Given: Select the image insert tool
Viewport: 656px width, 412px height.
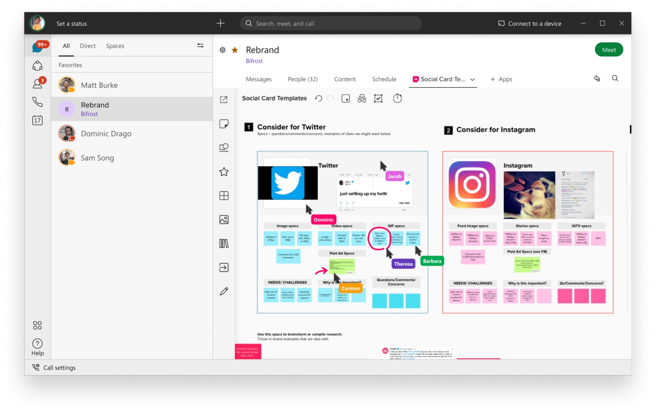Looking at the screenshot, I should coord(224,220).
